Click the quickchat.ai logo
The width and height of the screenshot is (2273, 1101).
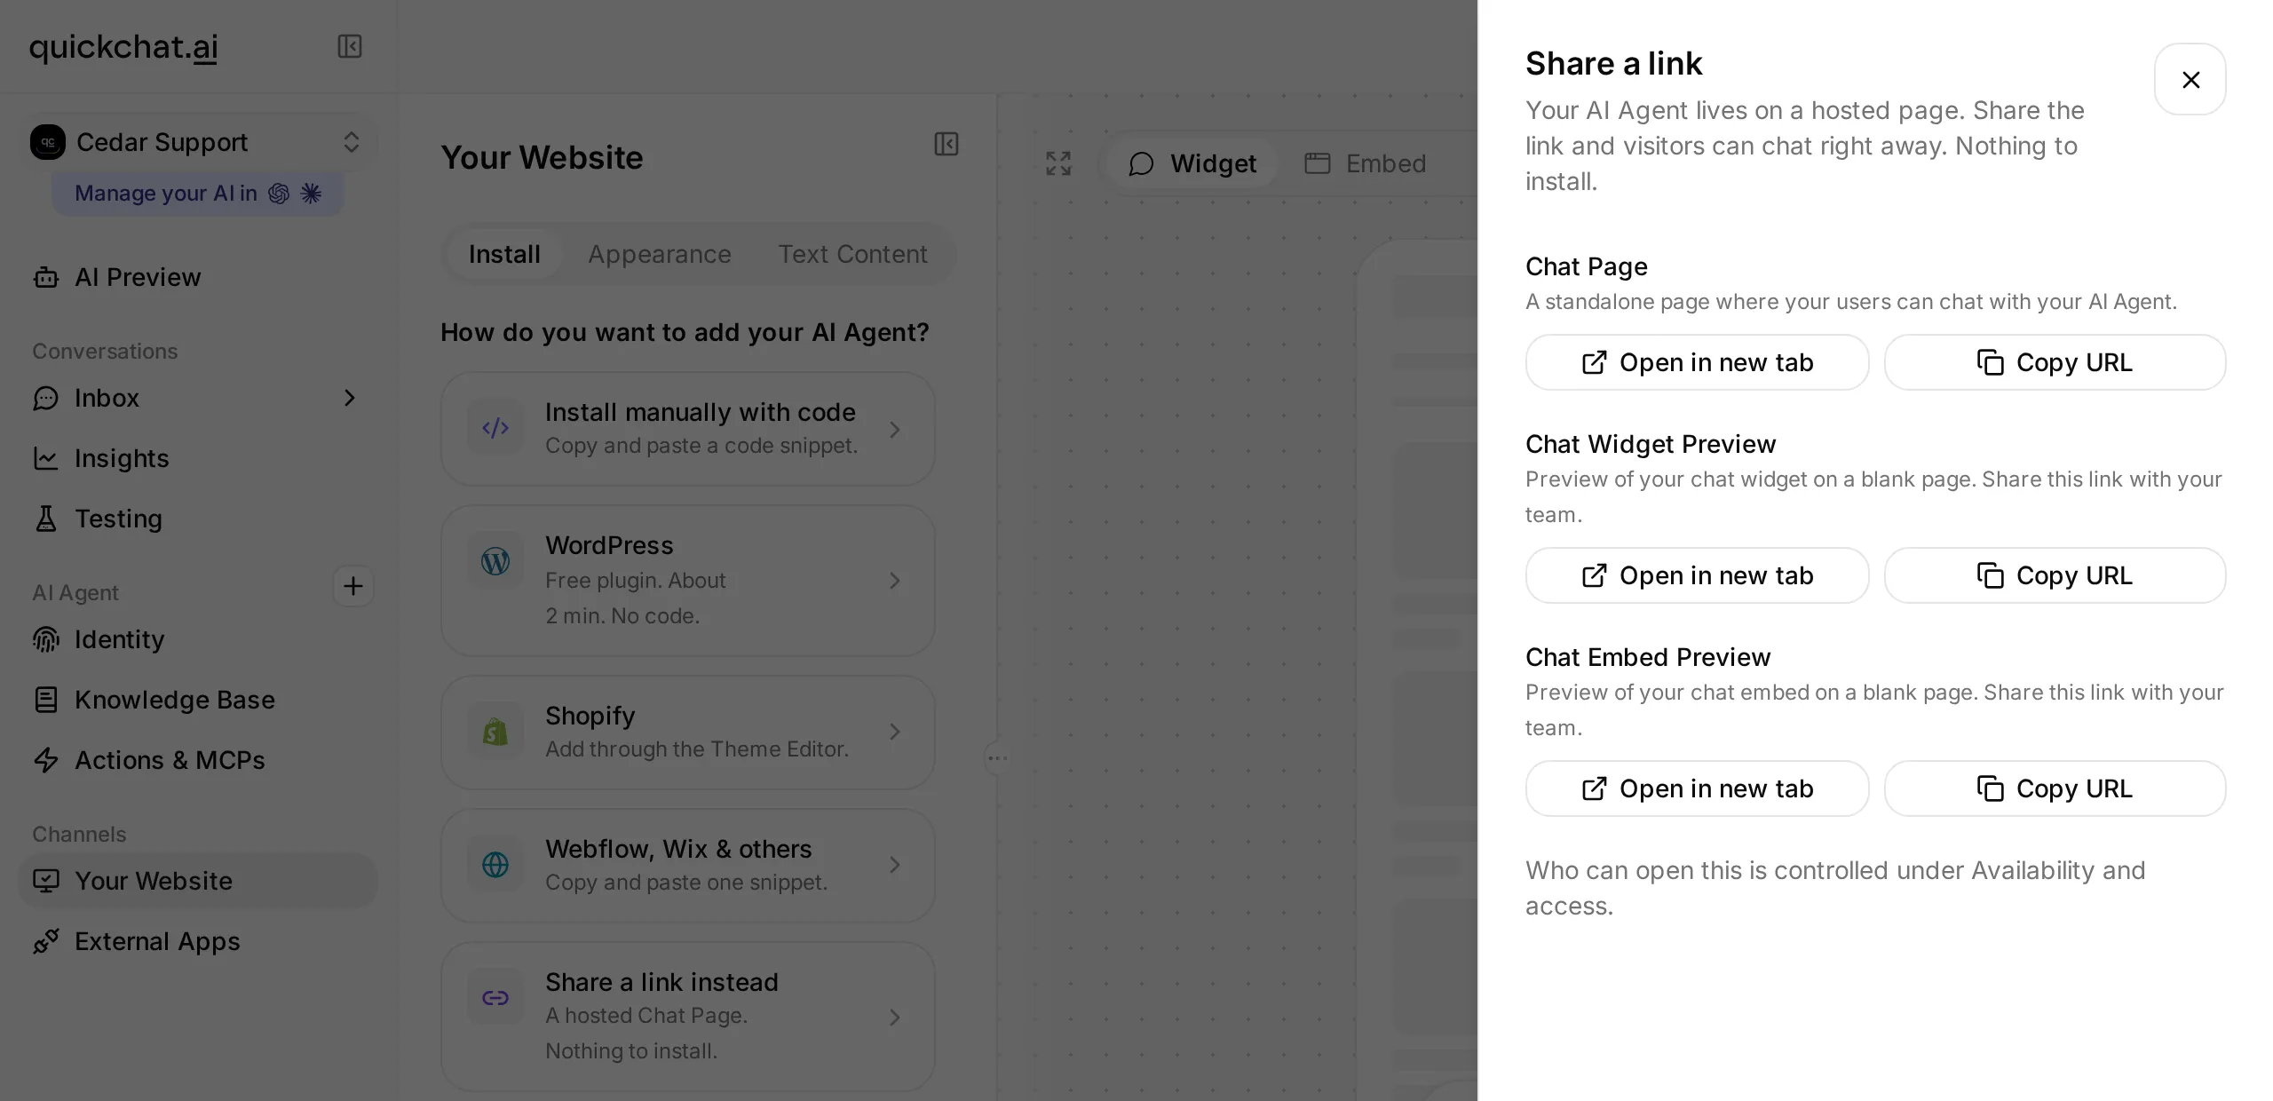pos(123,46)
